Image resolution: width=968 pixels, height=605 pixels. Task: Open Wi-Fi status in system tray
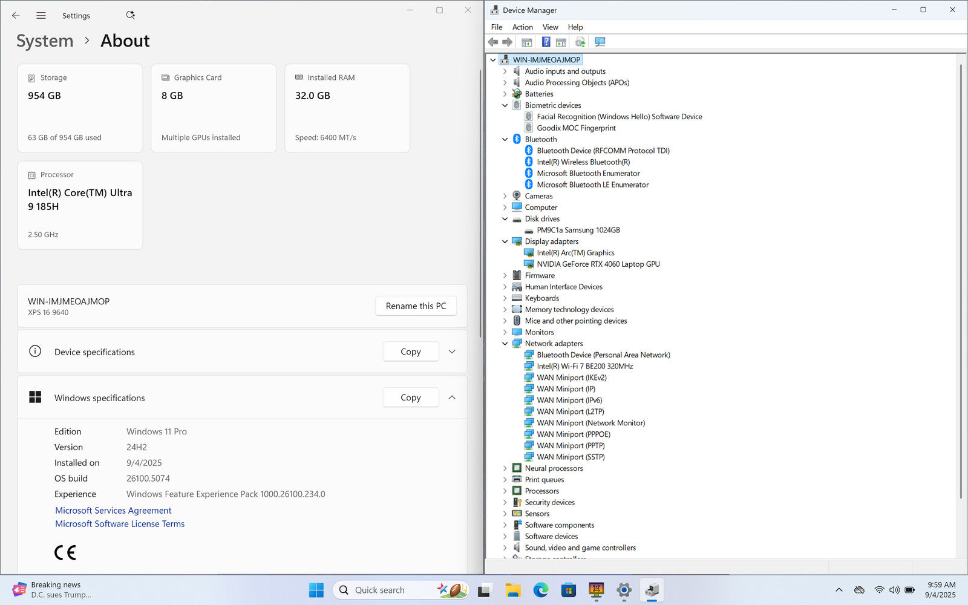(x=879, y=590)
